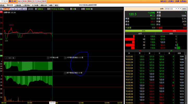
Task: Click the ? icon beside 大戶賣出4張
Action: pyautogui.click(x=48, y=58)
